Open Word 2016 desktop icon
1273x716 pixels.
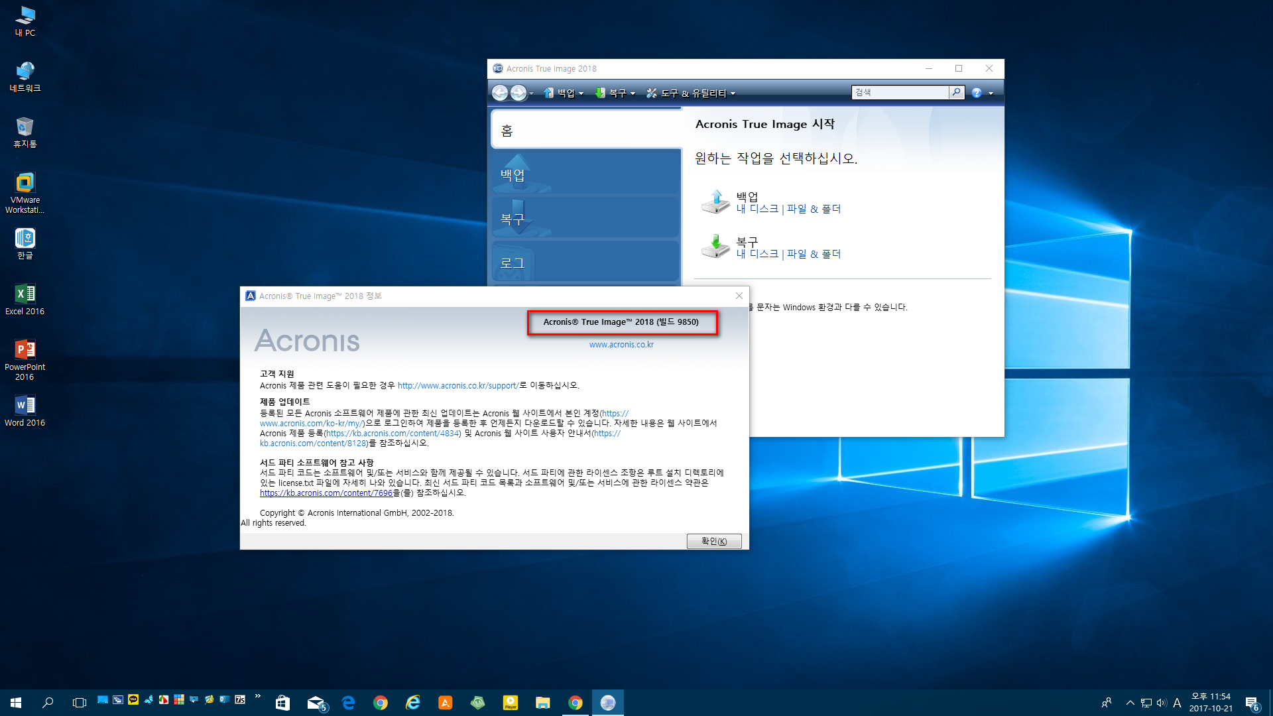[25, 411]
